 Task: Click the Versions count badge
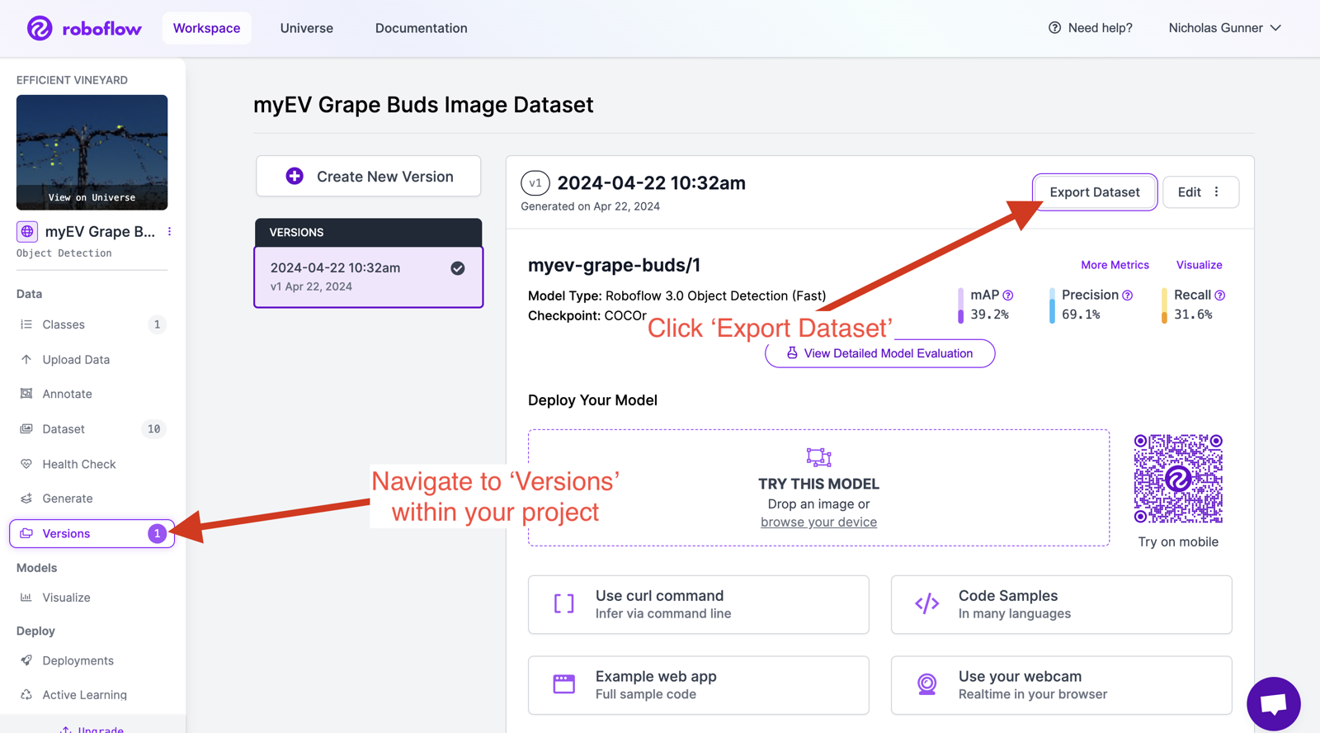coord(157,533)
